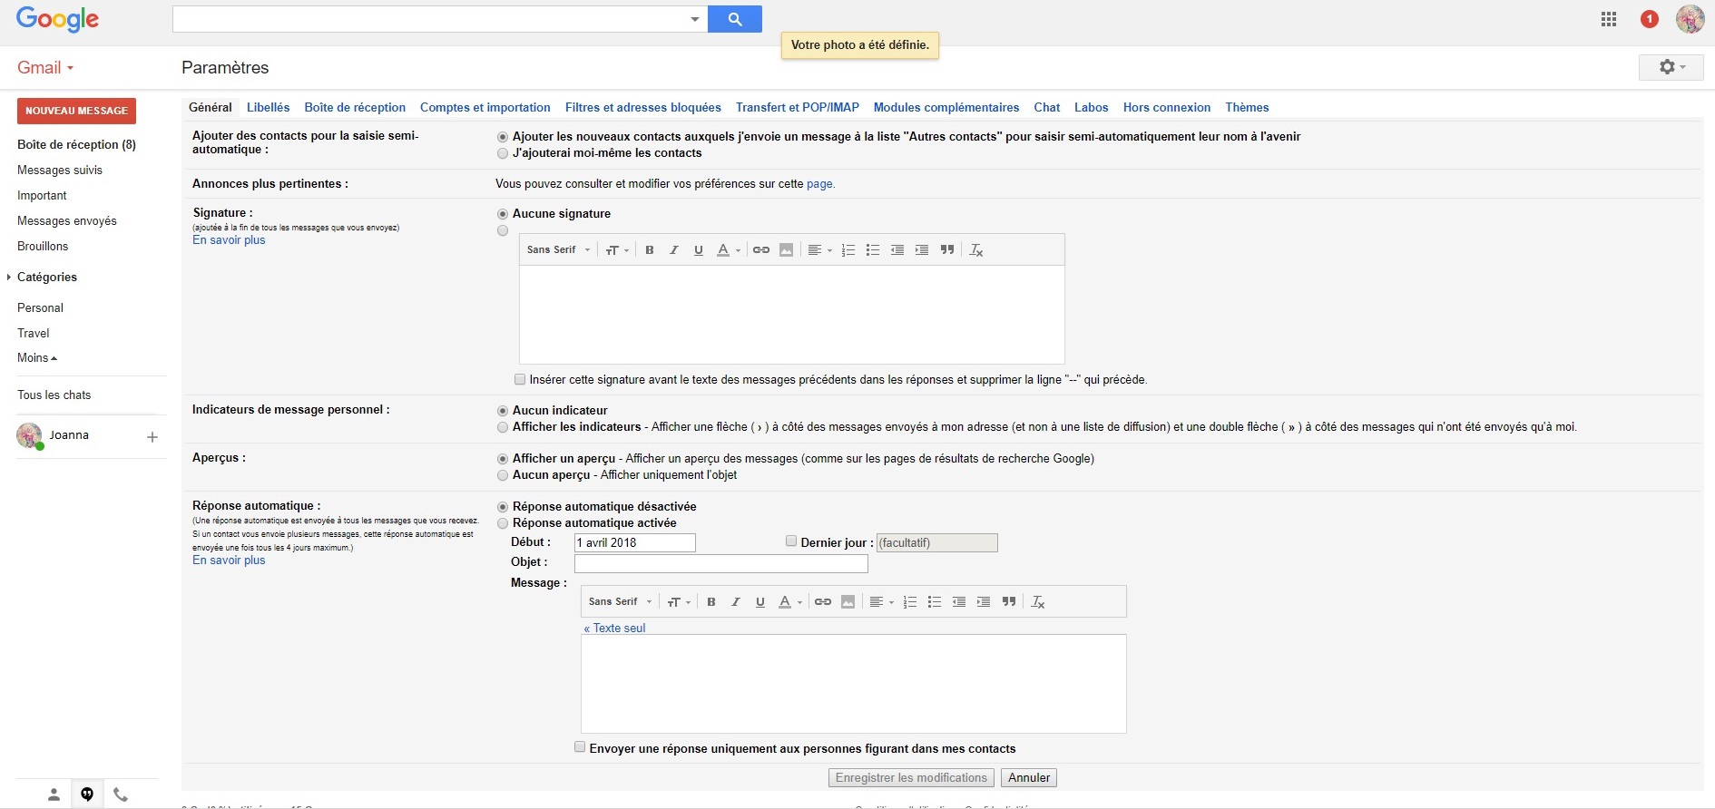Apply quote formatting in signature toolbar
Image resolution: width=1715 pixels, height=809 pixels.
pos(947,250)
